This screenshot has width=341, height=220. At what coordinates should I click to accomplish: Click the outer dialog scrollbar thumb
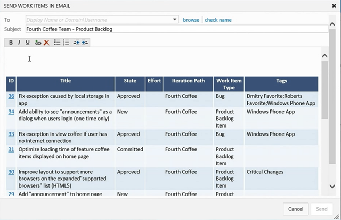(x=332, y=97)
